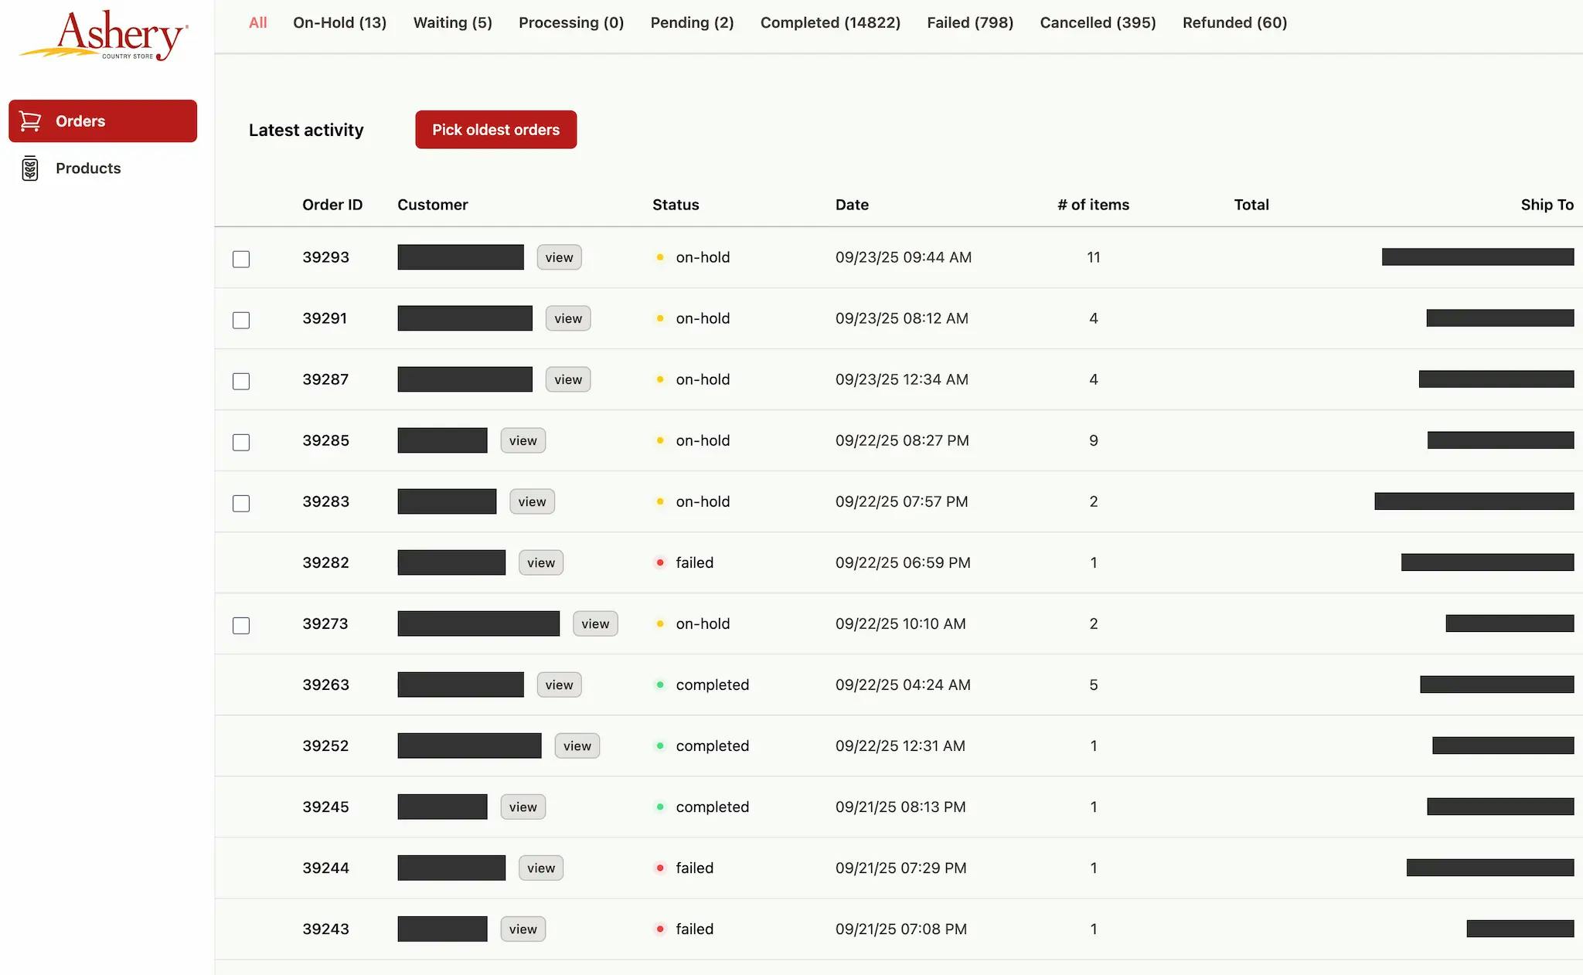Viewport: 1583px width, 975px height.
Task: Click view button for order 39291
Action: [x=568, y=318]
